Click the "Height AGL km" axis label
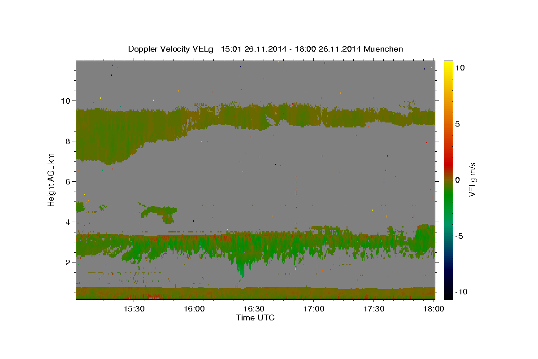This screenshot has height=359, width=538. (52, 179)
